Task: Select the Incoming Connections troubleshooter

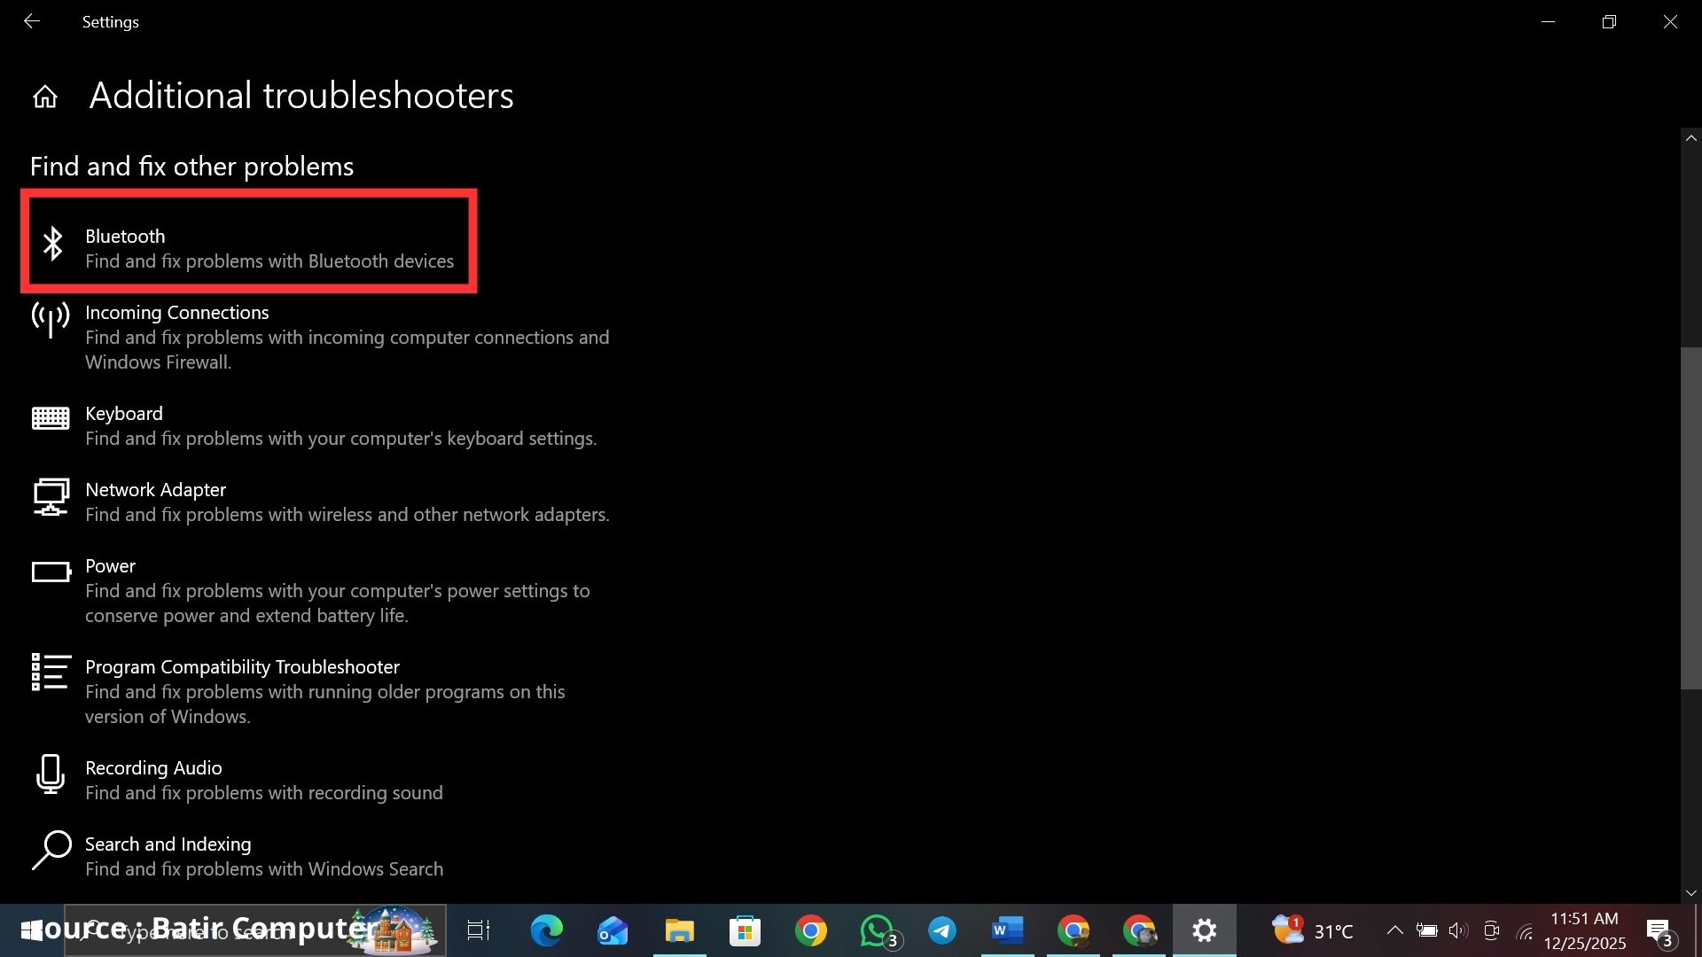Action: point(177,313)
